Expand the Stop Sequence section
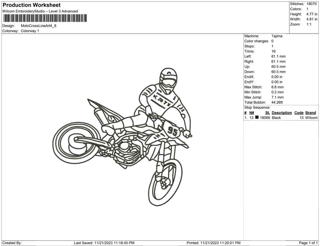Viewport: 320px width, 246px height. coord(257,107)
